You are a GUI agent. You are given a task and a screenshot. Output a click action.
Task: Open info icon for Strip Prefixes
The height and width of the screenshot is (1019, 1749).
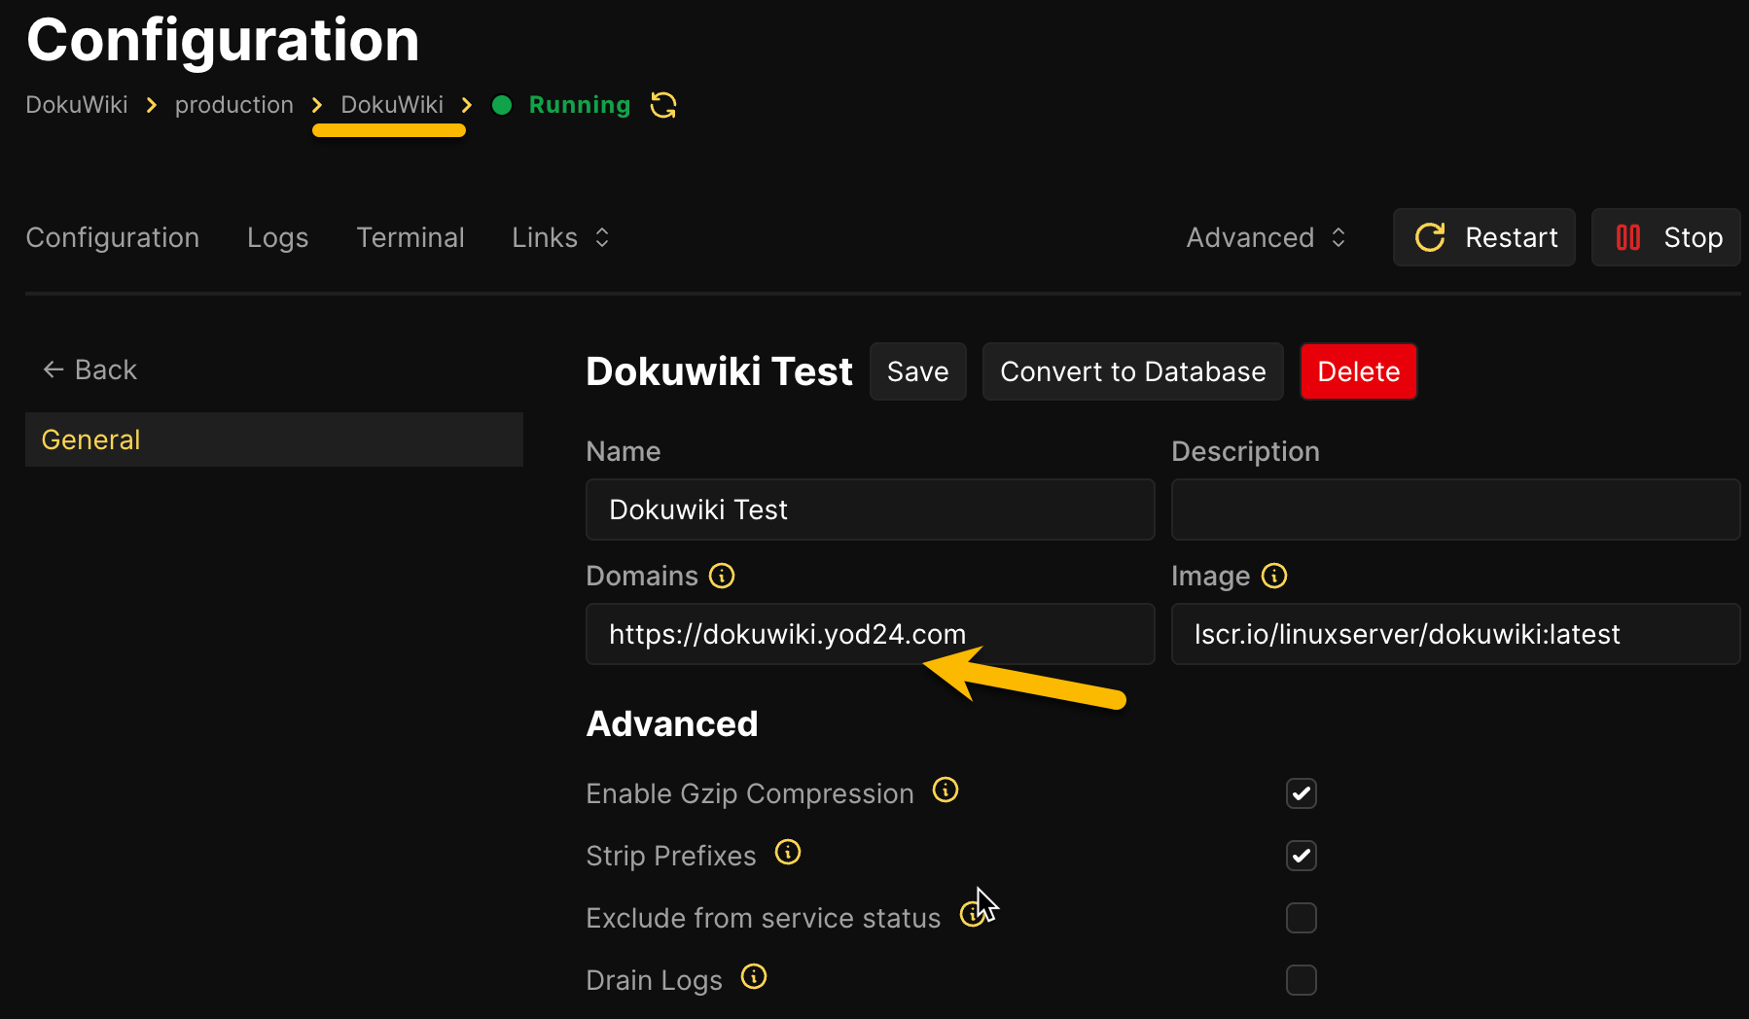pyautogui.click(x=788, y=853)
